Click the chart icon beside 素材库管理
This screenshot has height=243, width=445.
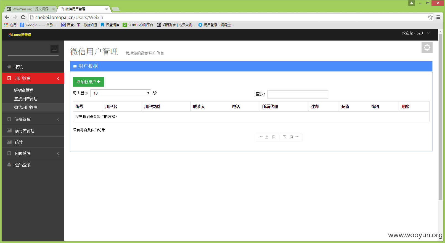[9, 131]
